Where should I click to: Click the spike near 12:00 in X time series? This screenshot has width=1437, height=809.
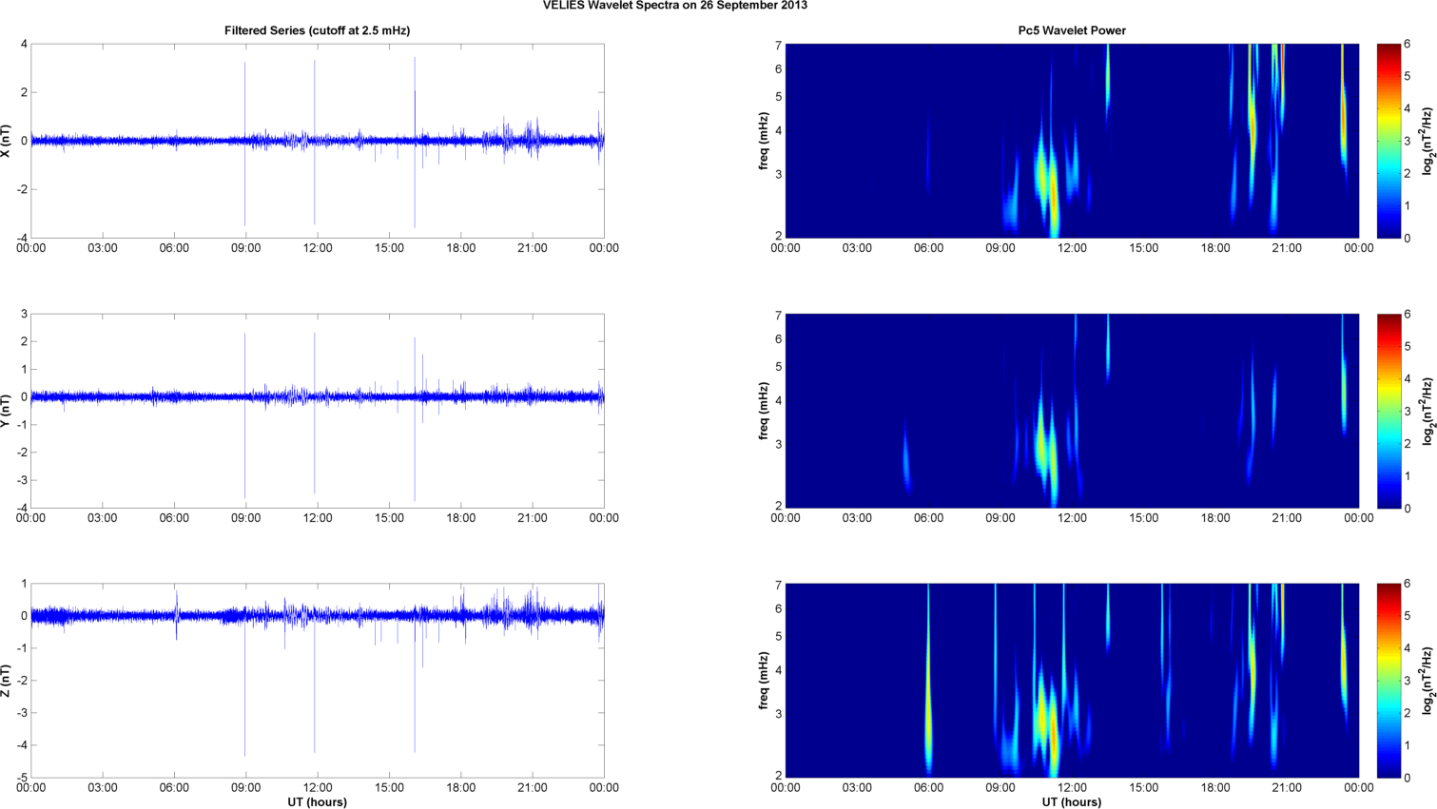tap(315, 143)
